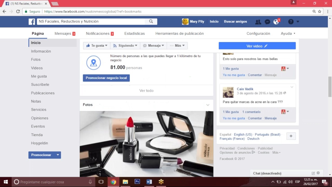
Task: Open the Messenger icon in top bar
Action: pos(267,22)
